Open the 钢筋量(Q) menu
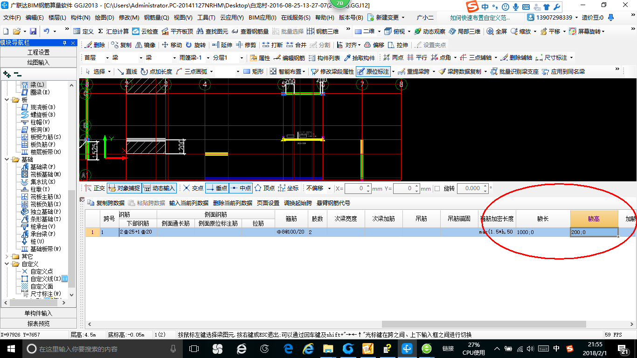This screenshot has height=358, width=637. point(156,18)
